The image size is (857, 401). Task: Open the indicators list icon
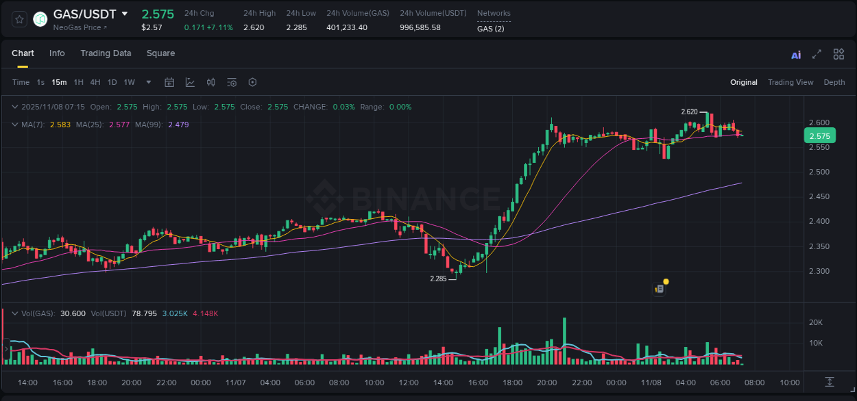click(x=232, y=82)
